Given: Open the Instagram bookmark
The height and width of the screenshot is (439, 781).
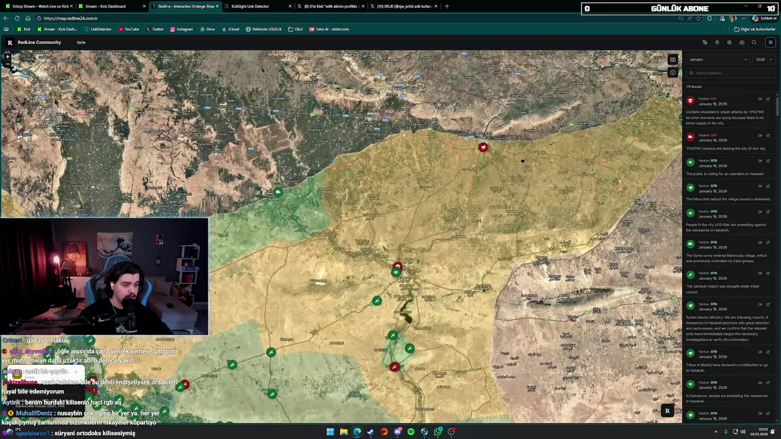Looking at the screenshot, I should [x=181, y=29].
